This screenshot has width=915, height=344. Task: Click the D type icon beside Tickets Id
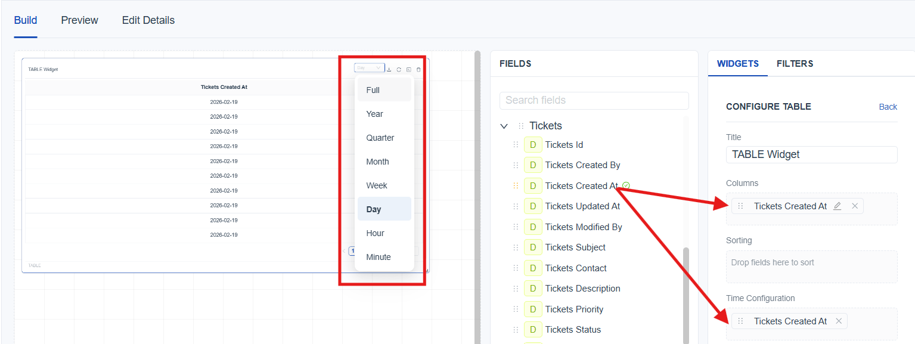(x=532, y=145)
